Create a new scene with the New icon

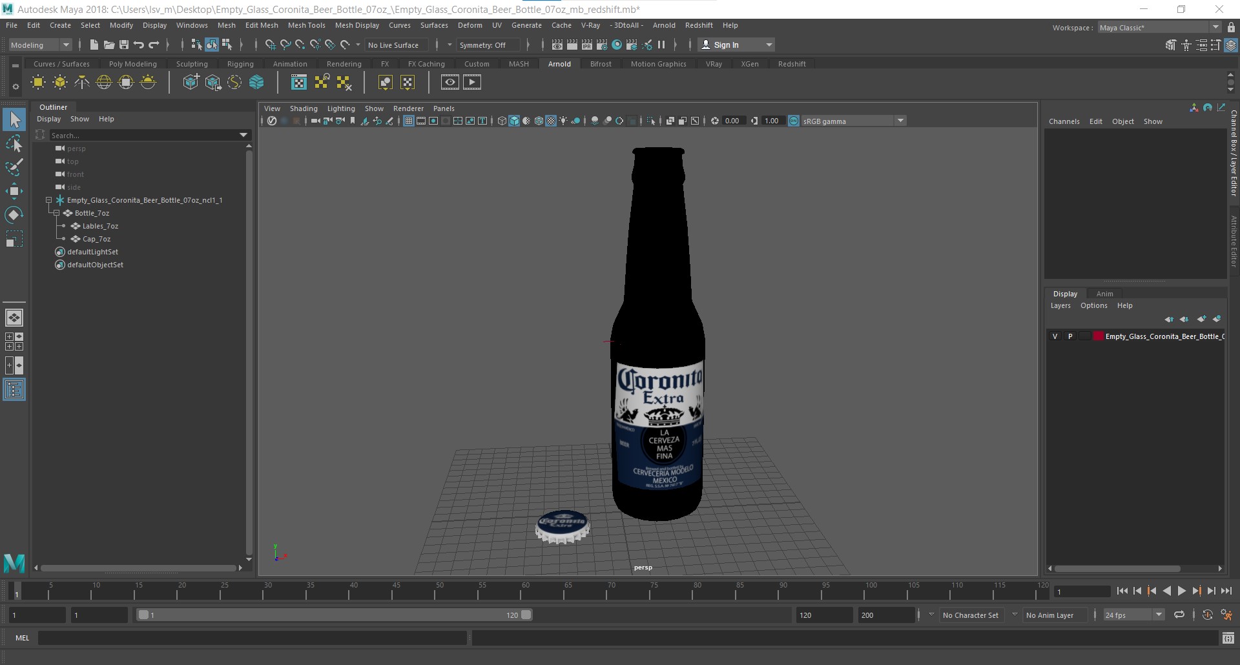tap(94, 45)
